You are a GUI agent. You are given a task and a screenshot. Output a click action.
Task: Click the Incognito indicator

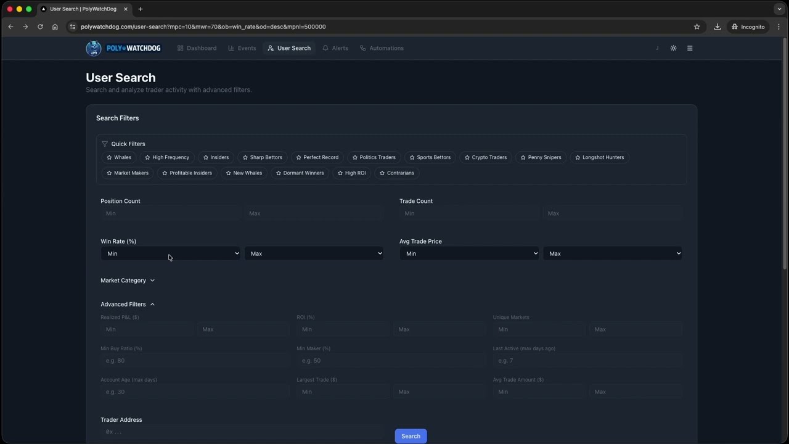(748, 27)
